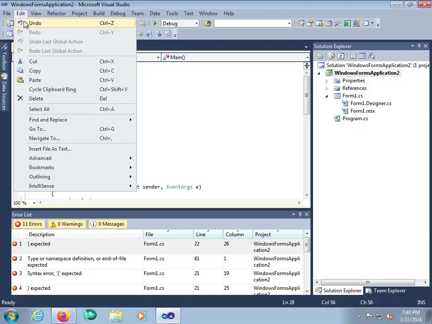
Task: Click the Increase Indent toolbar icon
Action: (158, 34)
